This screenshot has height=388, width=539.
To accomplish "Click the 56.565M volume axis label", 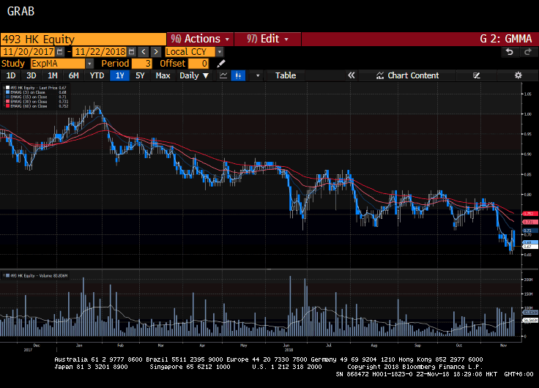I will click(530, 321).
